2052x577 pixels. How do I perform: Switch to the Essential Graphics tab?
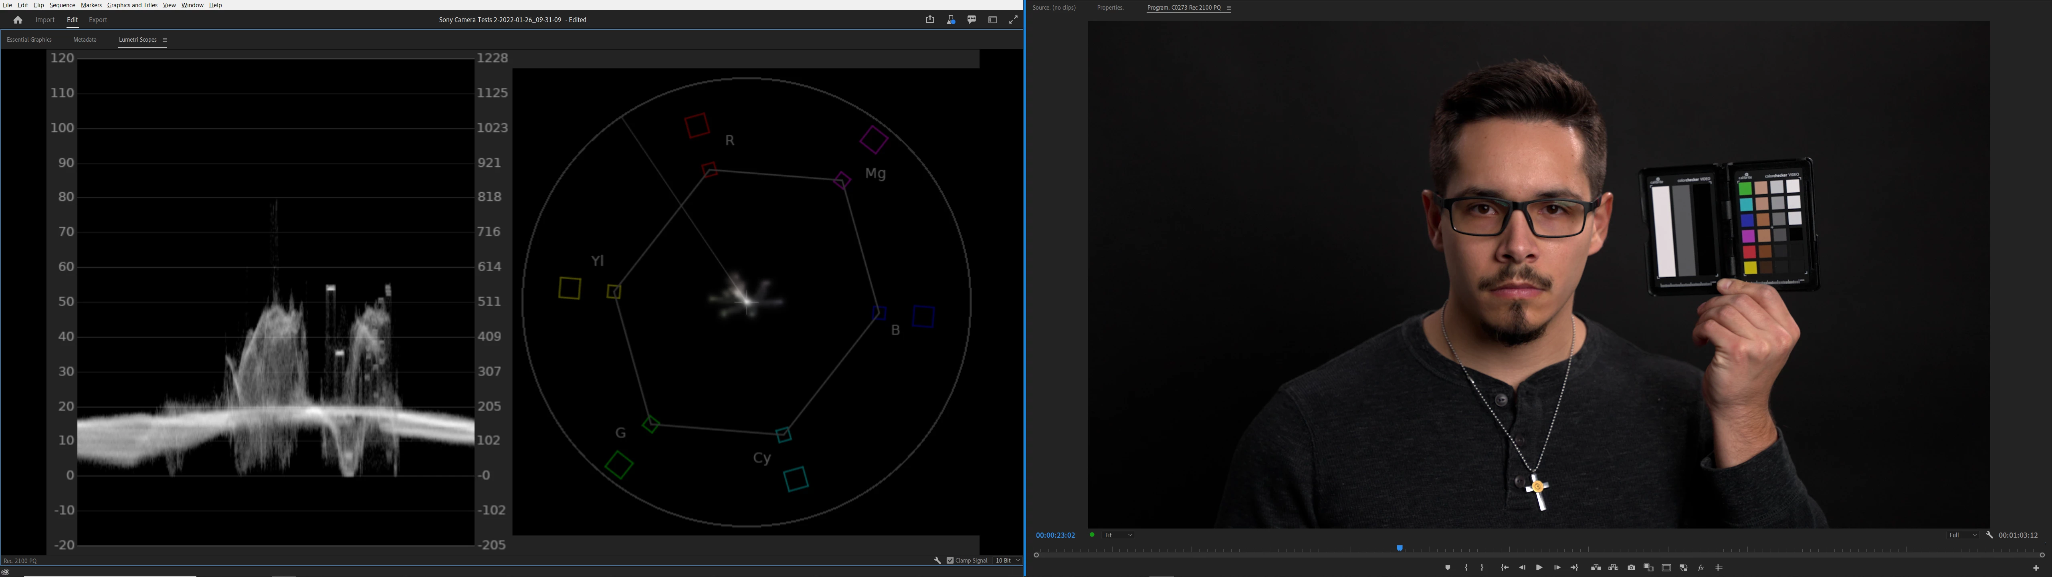pyautogui.click(x=30, y=40)
